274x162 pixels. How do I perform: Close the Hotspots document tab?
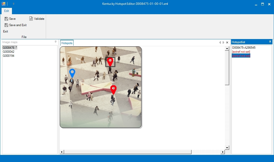[x=227, y=43]
